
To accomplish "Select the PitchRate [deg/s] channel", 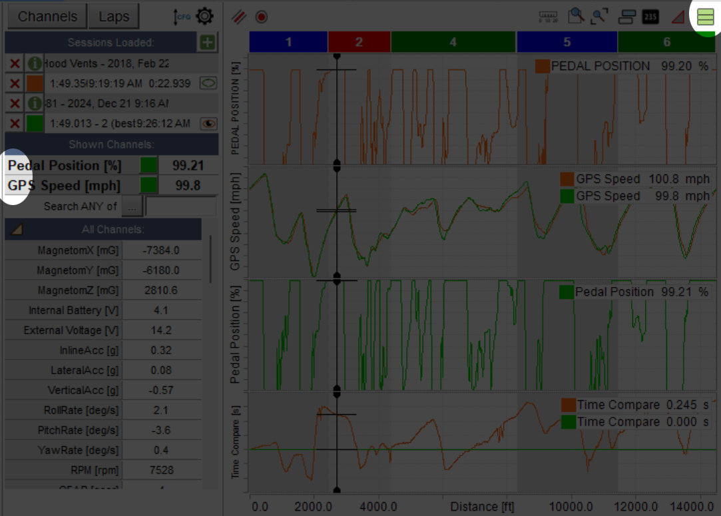I will [103, 431].
